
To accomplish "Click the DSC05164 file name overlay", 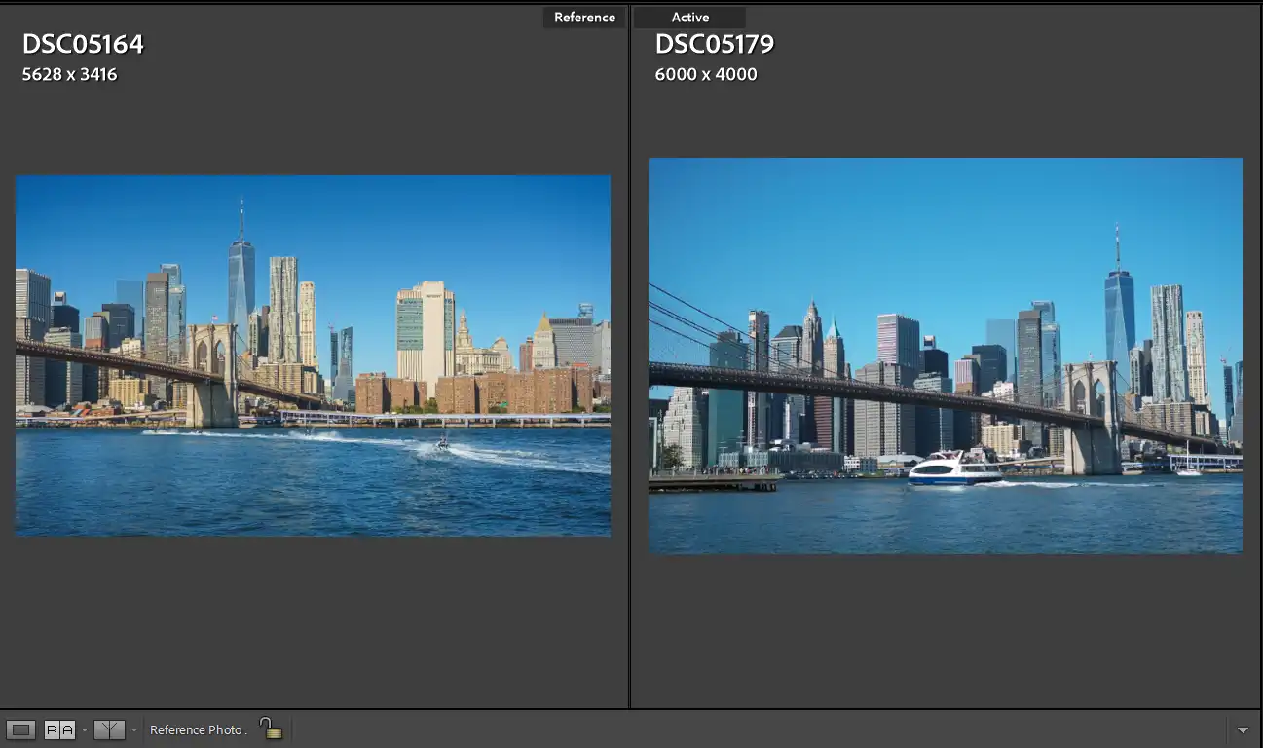I will coord(83,44).
